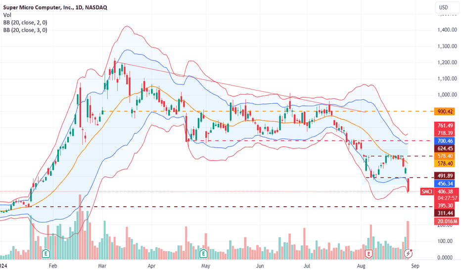Click the 1,200.00 price axis value

pyautogui.click(x=447, y=62)
